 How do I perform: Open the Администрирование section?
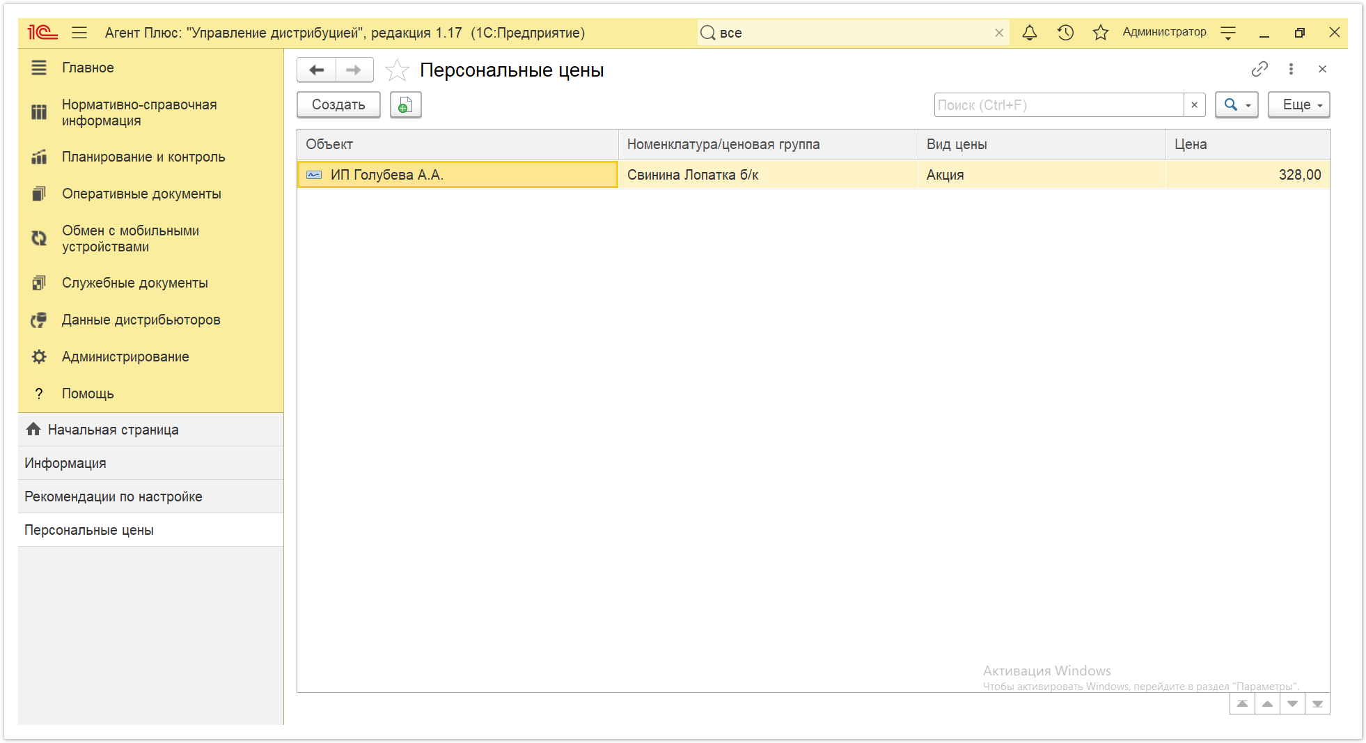pos(150,357)
